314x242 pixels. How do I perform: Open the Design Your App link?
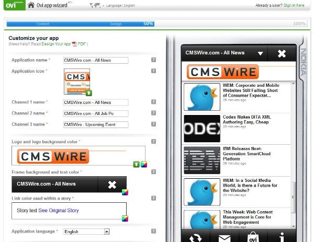tap(56, 44)
